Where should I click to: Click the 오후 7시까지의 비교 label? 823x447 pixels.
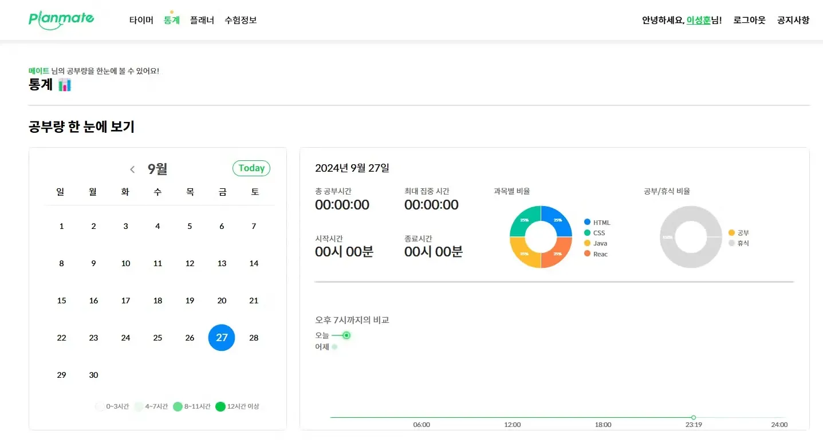[352, 320]
